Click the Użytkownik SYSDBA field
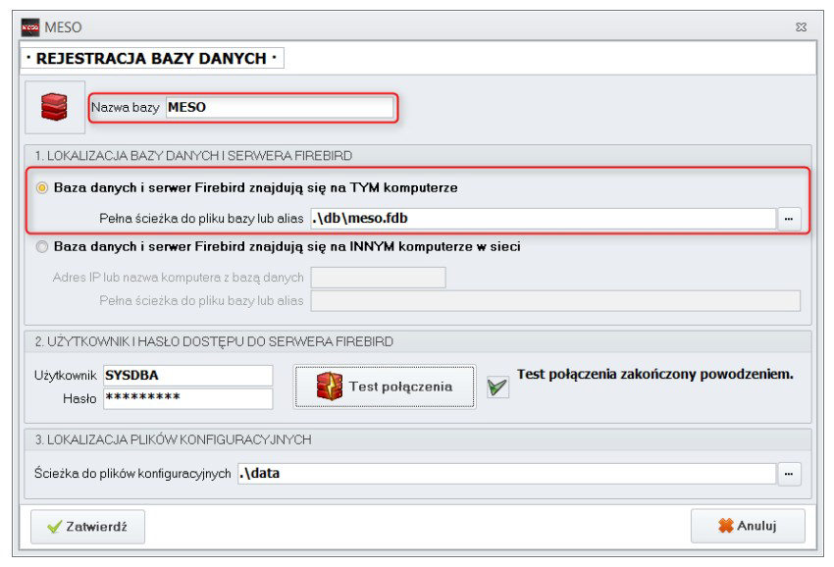Viewport: 834px width, 567px height. (x=187, y=376)
